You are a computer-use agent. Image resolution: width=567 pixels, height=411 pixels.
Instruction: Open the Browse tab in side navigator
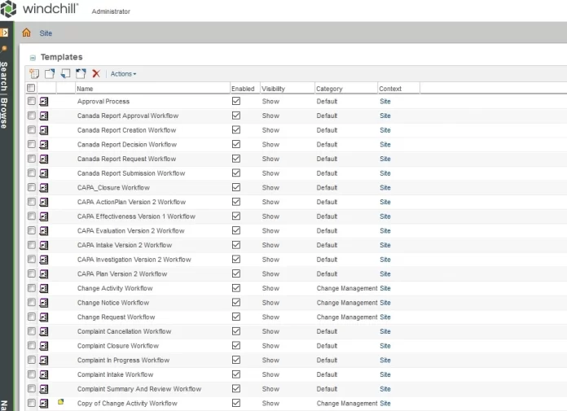3,113
